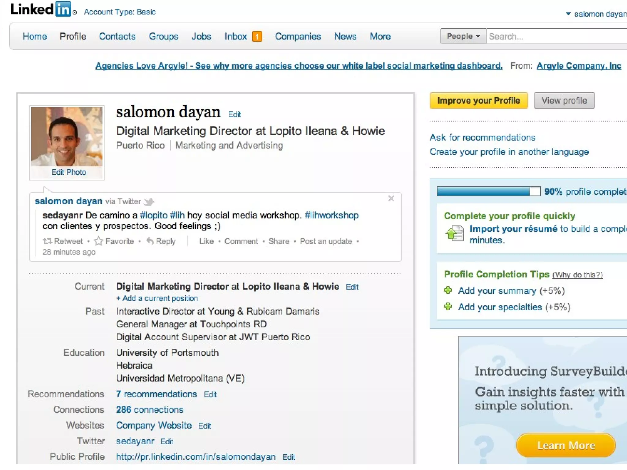
Task: Go to the Contacts tab
Action: click(117, 36)
